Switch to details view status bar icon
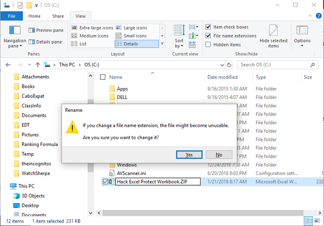 308,221
